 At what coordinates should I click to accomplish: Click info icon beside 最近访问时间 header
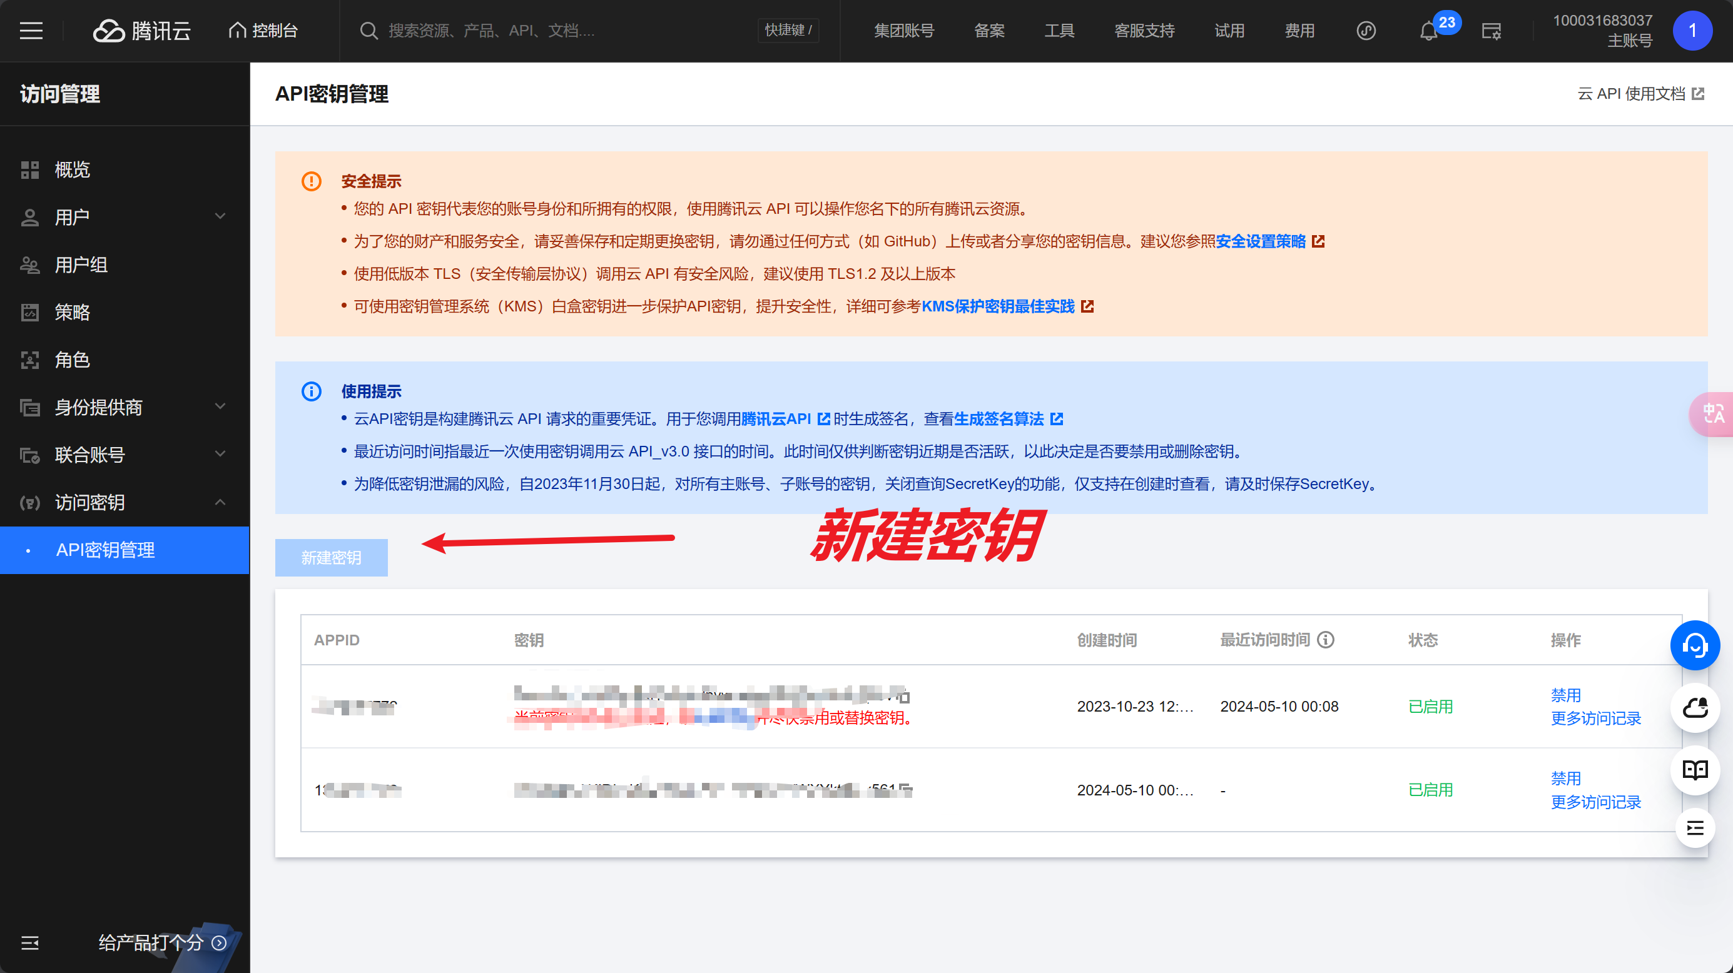(1325, 640)
